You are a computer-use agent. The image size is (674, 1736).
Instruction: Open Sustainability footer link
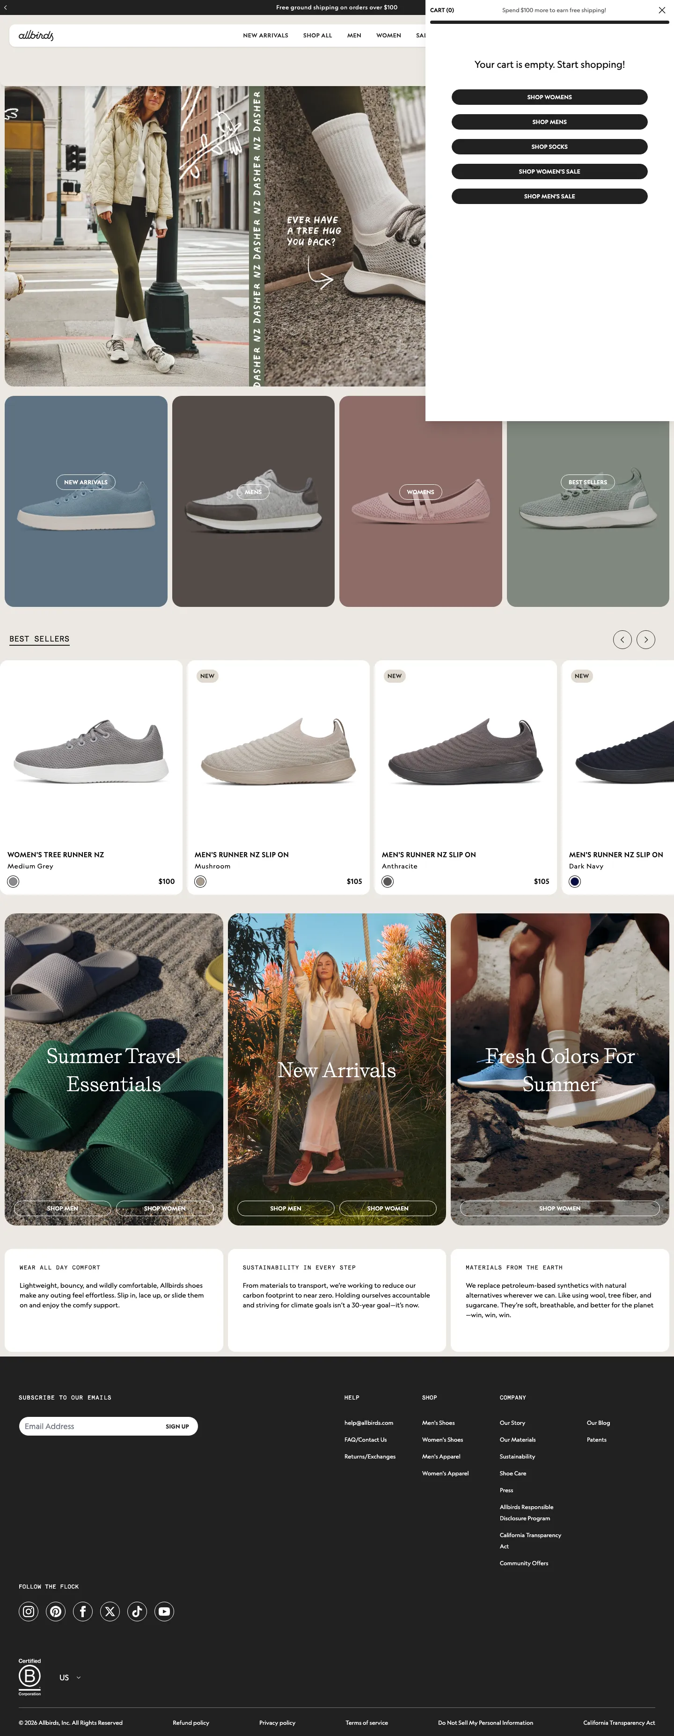pos(517,1456)
